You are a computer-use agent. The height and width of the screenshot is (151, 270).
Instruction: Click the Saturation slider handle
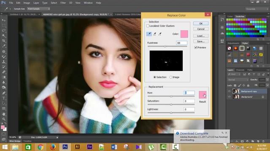(171, 104)
